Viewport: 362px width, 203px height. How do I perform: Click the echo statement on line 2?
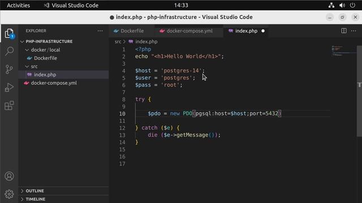(x=141, y=56)
